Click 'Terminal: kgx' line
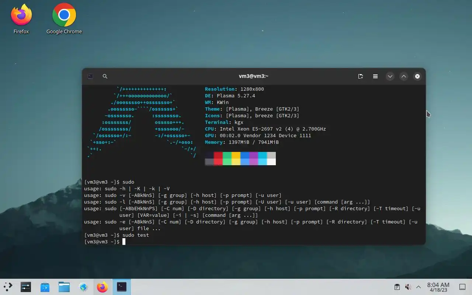This screenshot has height=295, width=472. (224, 122)
